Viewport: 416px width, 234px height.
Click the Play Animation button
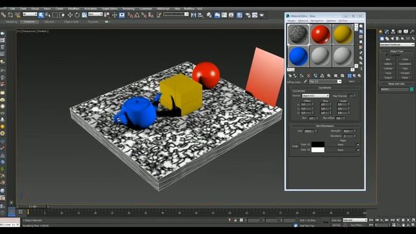(382, 220)
